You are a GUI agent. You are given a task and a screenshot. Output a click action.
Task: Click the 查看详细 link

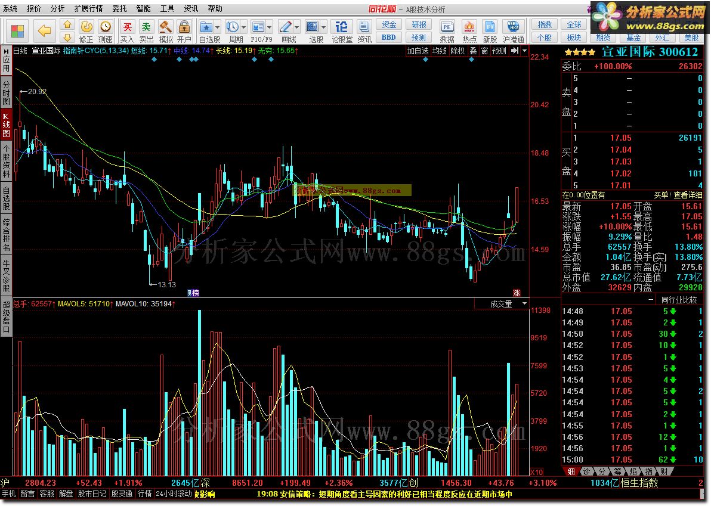pos(688,195)
